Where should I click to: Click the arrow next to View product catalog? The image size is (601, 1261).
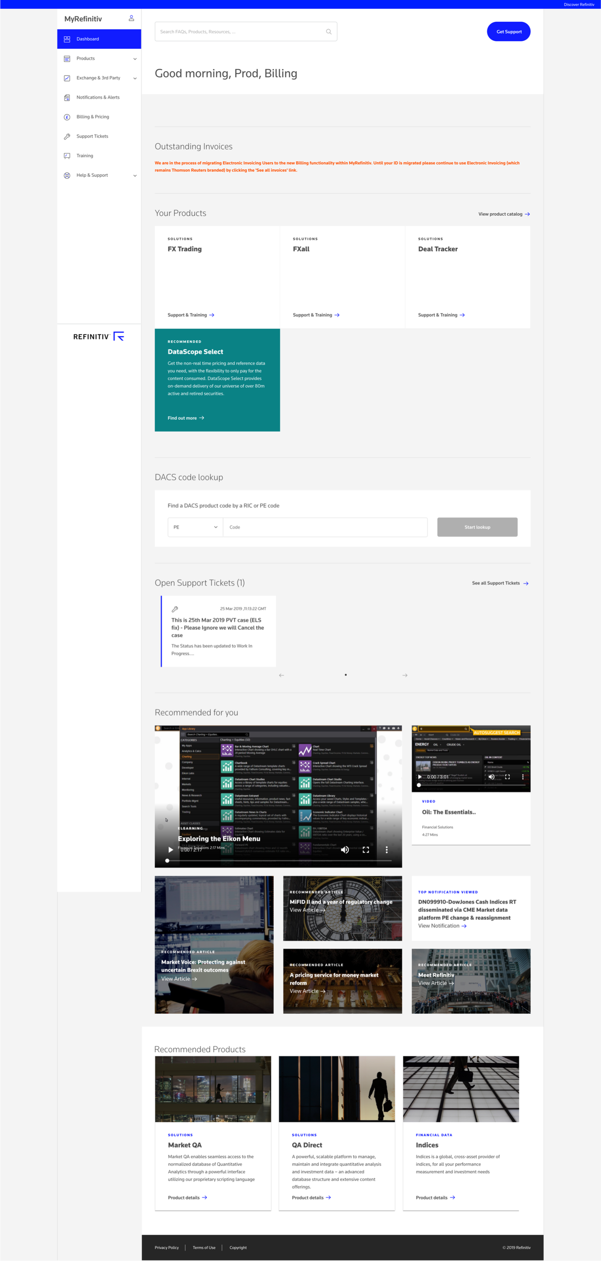(x=527, y=214)
